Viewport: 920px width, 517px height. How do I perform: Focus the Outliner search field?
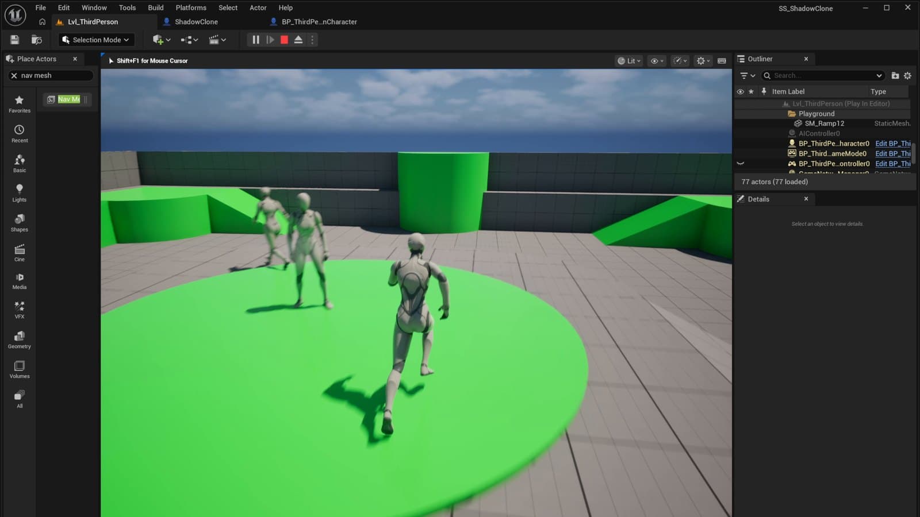click(x=823, y=75)
